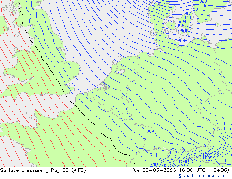Image resolution: width=232 pixels, height=179 pixels.
Task: Click the 990 isobar label
Action: point(204,6)
